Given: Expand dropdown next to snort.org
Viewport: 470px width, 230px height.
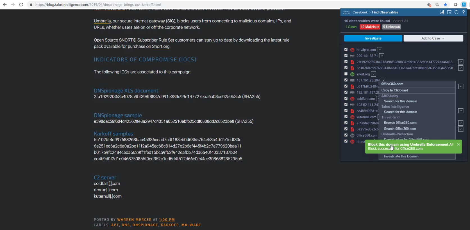Looking at the screenshot, I should (373, 74).
